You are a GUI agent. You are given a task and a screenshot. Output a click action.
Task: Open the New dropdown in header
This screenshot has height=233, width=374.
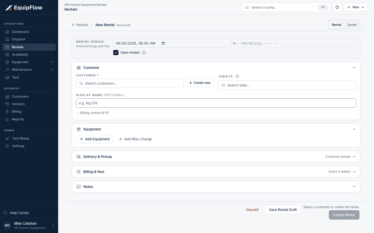tap(356, 7)
